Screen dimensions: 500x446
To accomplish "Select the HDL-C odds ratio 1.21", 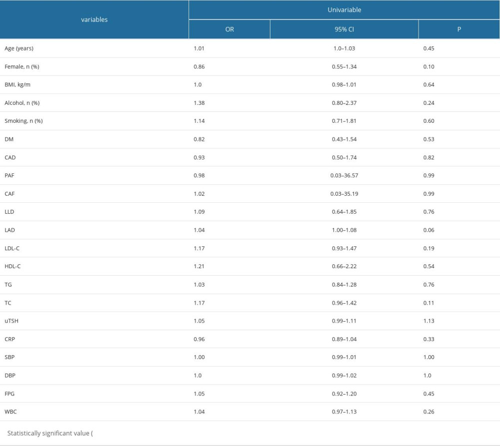I will (x=199, y=266).
